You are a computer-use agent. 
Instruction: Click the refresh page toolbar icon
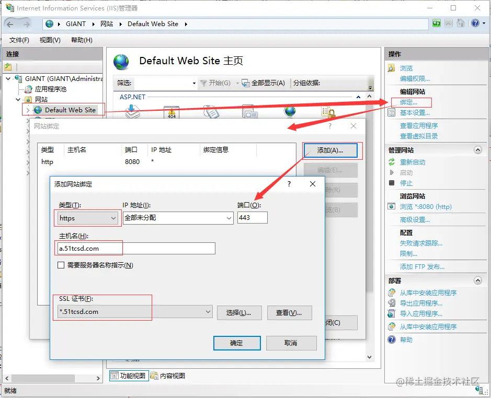(x=437, y=23)
